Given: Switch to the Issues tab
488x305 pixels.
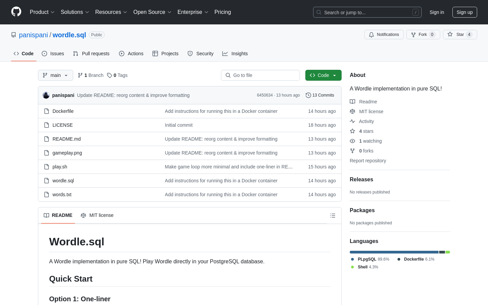Looking at the screenshot, I should pos(53,54).
